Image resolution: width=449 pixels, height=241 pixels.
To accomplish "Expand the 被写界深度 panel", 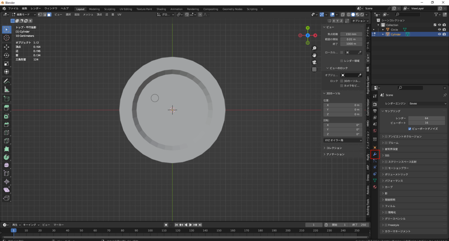I will point(413,149).
